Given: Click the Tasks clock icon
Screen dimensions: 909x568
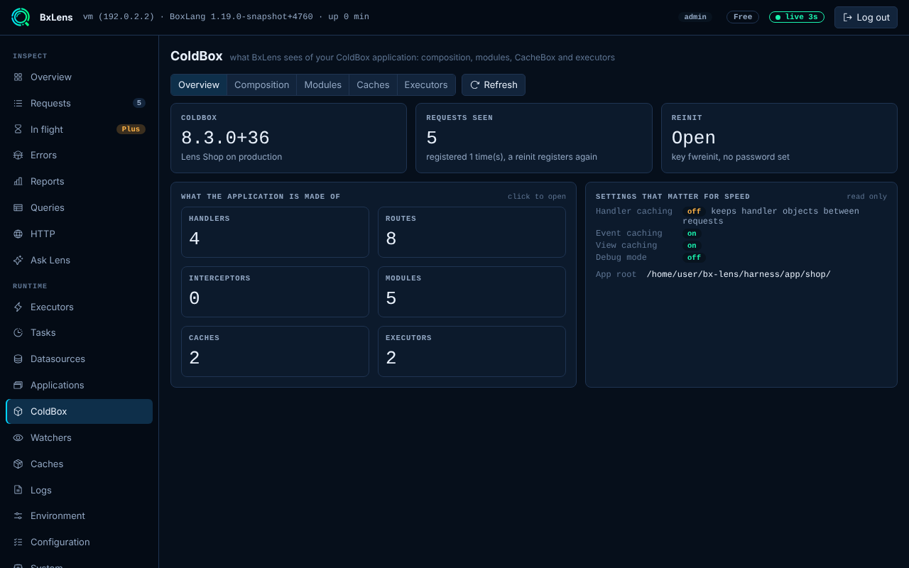Looking at the screenshot, I should coord(18,332).
